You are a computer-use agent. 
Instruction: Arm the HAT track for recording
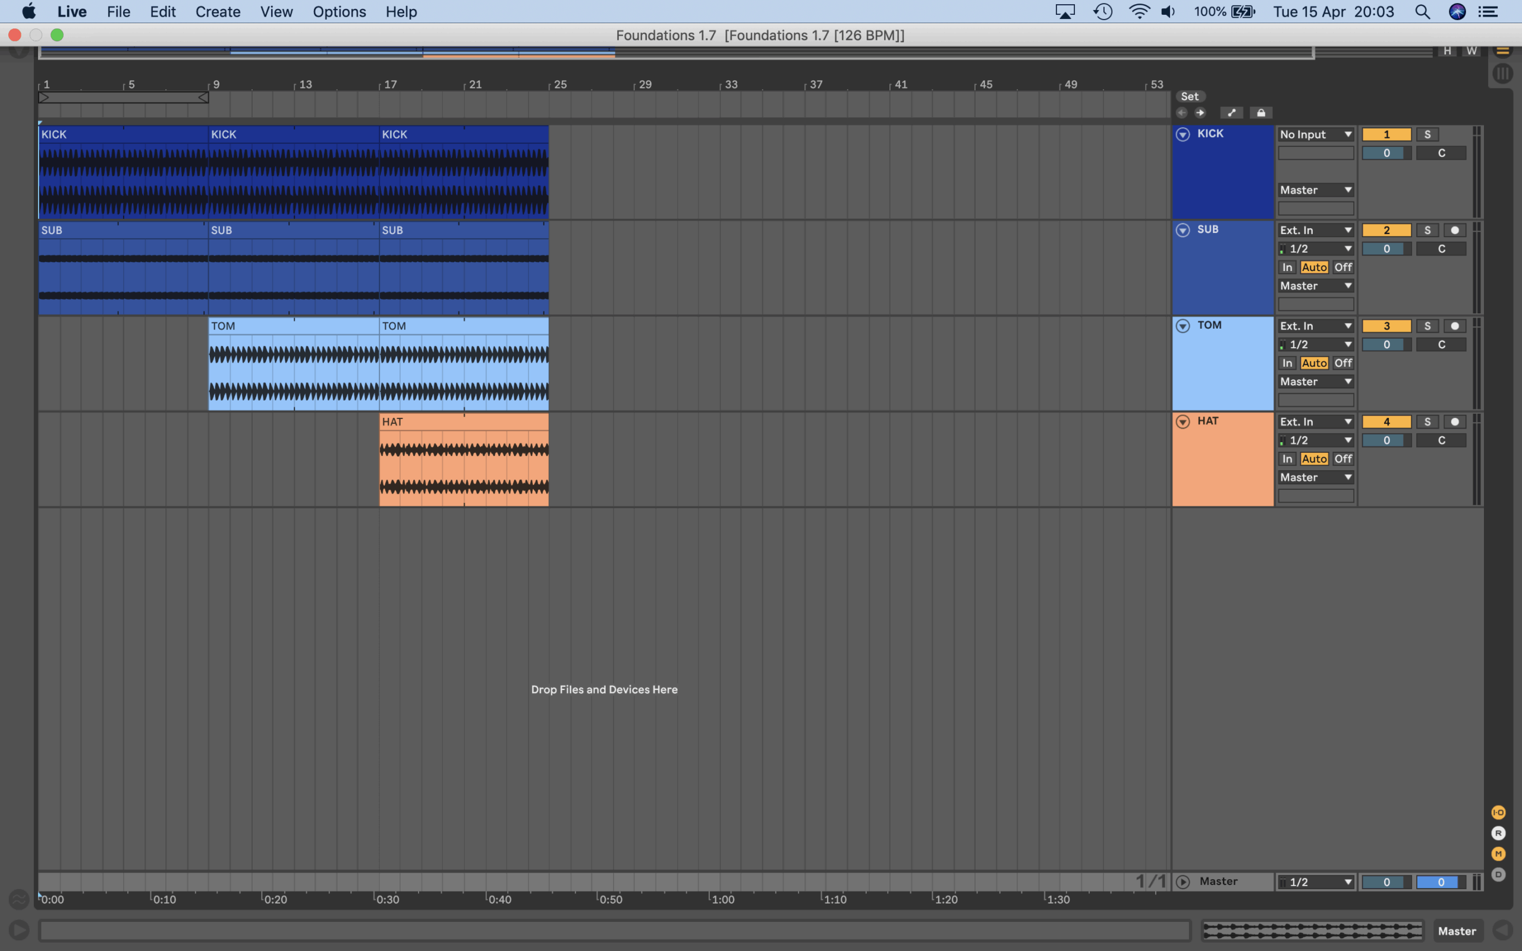coord(1455,422)
